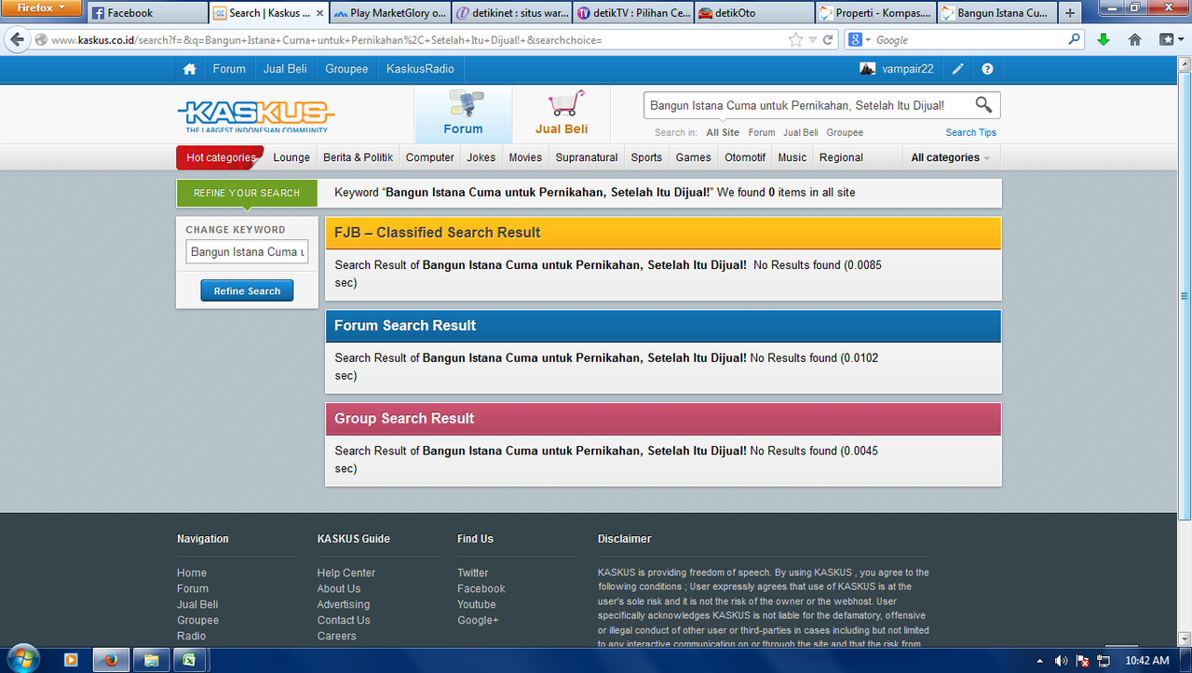The image size is (1192, 673).
Task: Open the address bar history dropdown arrow
Action: pyautogui.click(x=812, y=40)
